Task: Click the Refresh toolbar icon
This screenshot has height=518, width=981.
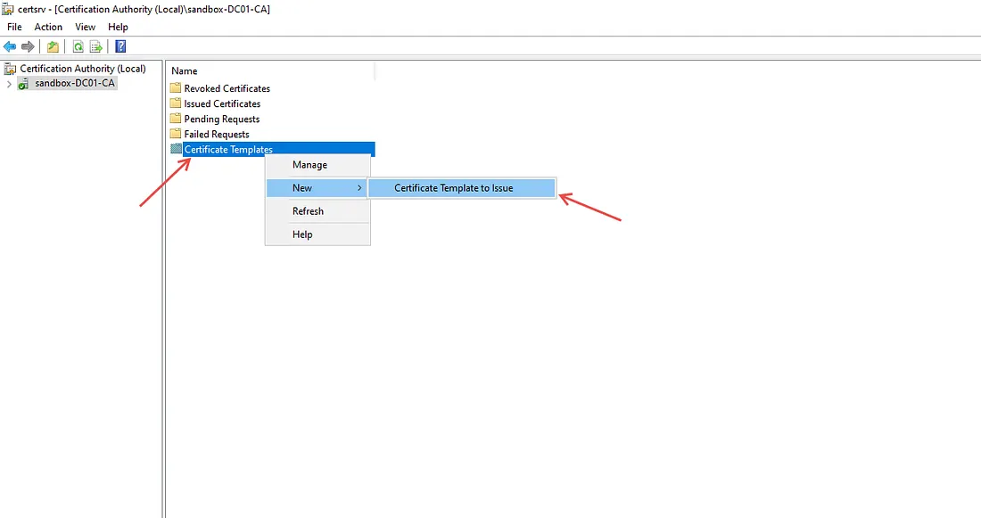Action: click(x=78, y=46)
